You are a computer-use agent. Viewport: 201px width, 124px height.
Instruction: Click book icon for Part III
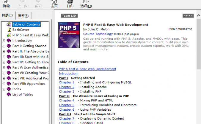[9, 56]
